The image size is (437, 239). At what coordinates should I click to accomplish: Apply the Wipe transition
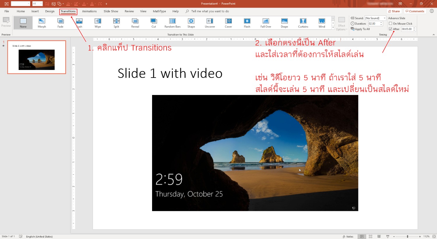(x=98, y=23)
